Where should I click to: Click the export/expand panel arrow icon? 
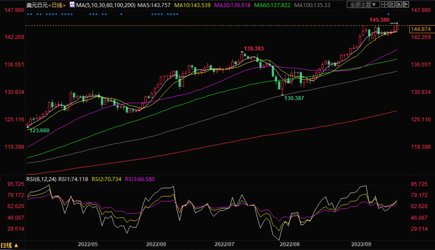406,4
